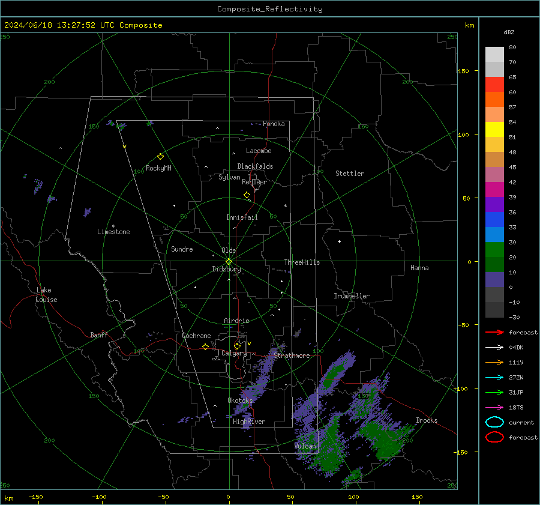Screen dimensions: 540x505
Task: Click the Strathmore town label
Action: click(x=292, y=355)
